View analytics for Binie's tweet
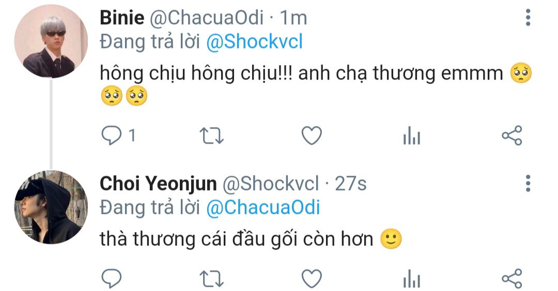This screenshot has width=558, height=291. 412,136
